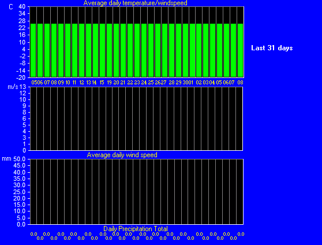Viewport: 322px width, 245px height.
Task: Click the 50.0 tick on precipitation axis
Action: 19,159
